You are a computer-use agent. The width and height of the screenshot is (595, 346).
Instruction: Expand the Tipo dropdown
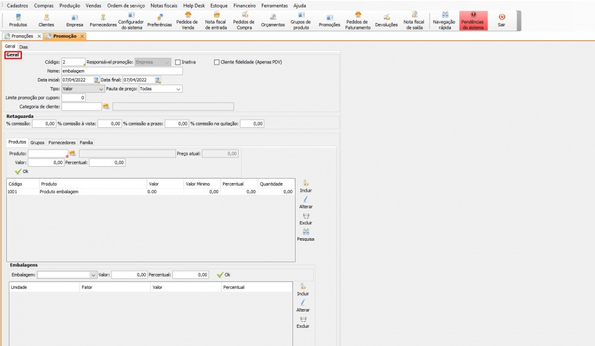pos(101,89)
